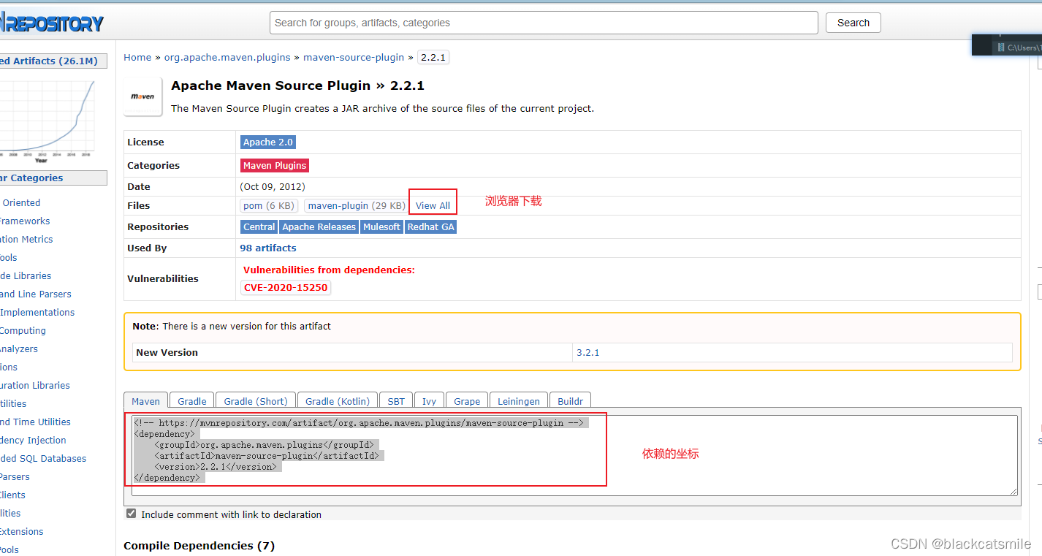Open the Popular Categories sidebar header

point(53,178)
